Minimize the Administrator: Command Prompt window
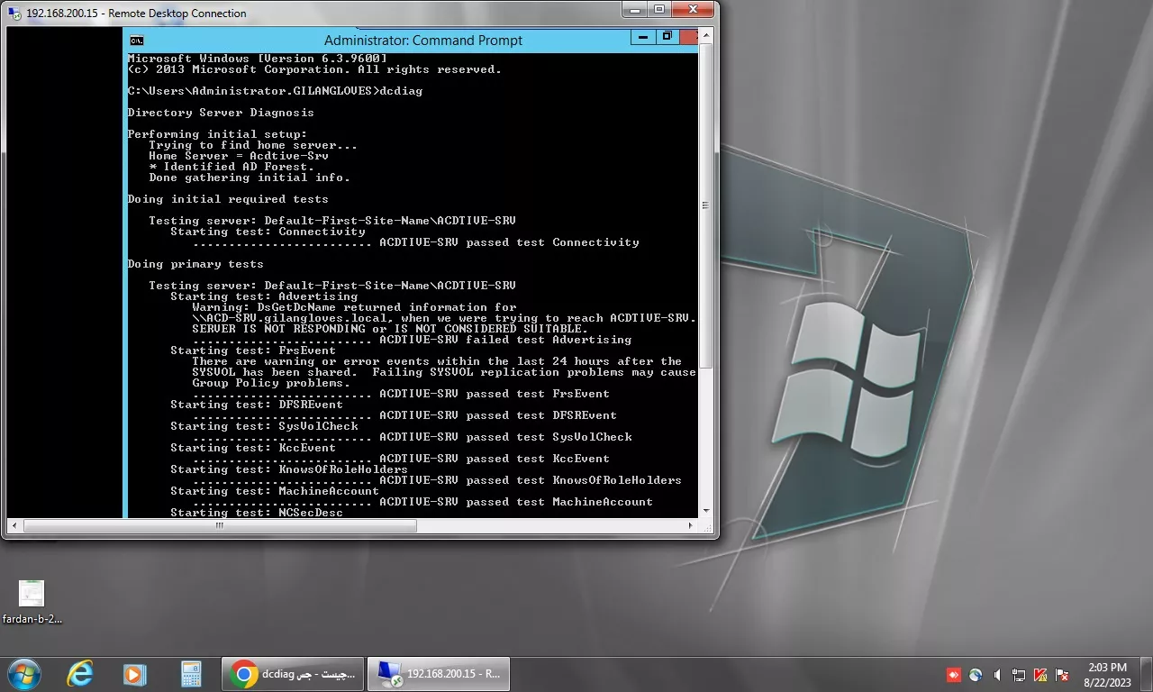This screenshot has height=692, width=1153. click(x=643, y=37)
